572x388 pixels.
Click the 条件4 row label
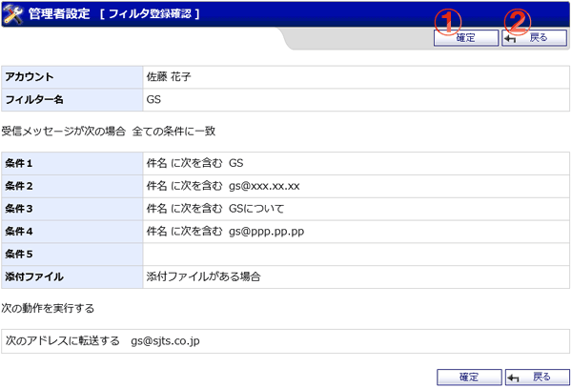click(19, 232)
